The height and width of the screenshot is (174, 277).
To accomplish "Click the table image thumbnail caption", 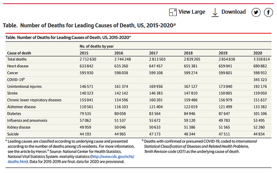I will tap(68, 38).
